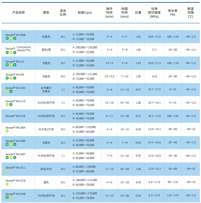
Task: Select the elongation value 100~140
Action: click(x=173, y=116)
